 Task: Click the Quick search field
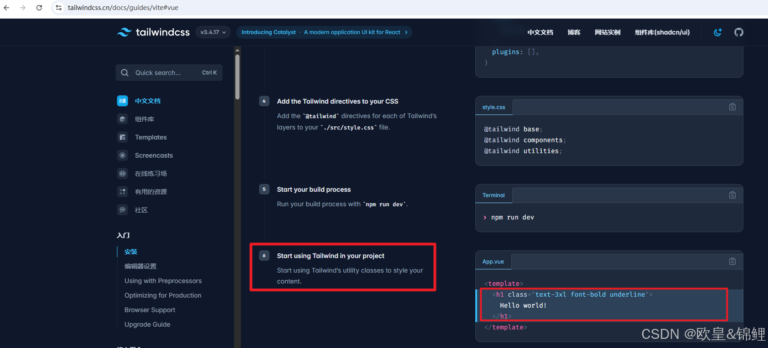tap(169, 73)
